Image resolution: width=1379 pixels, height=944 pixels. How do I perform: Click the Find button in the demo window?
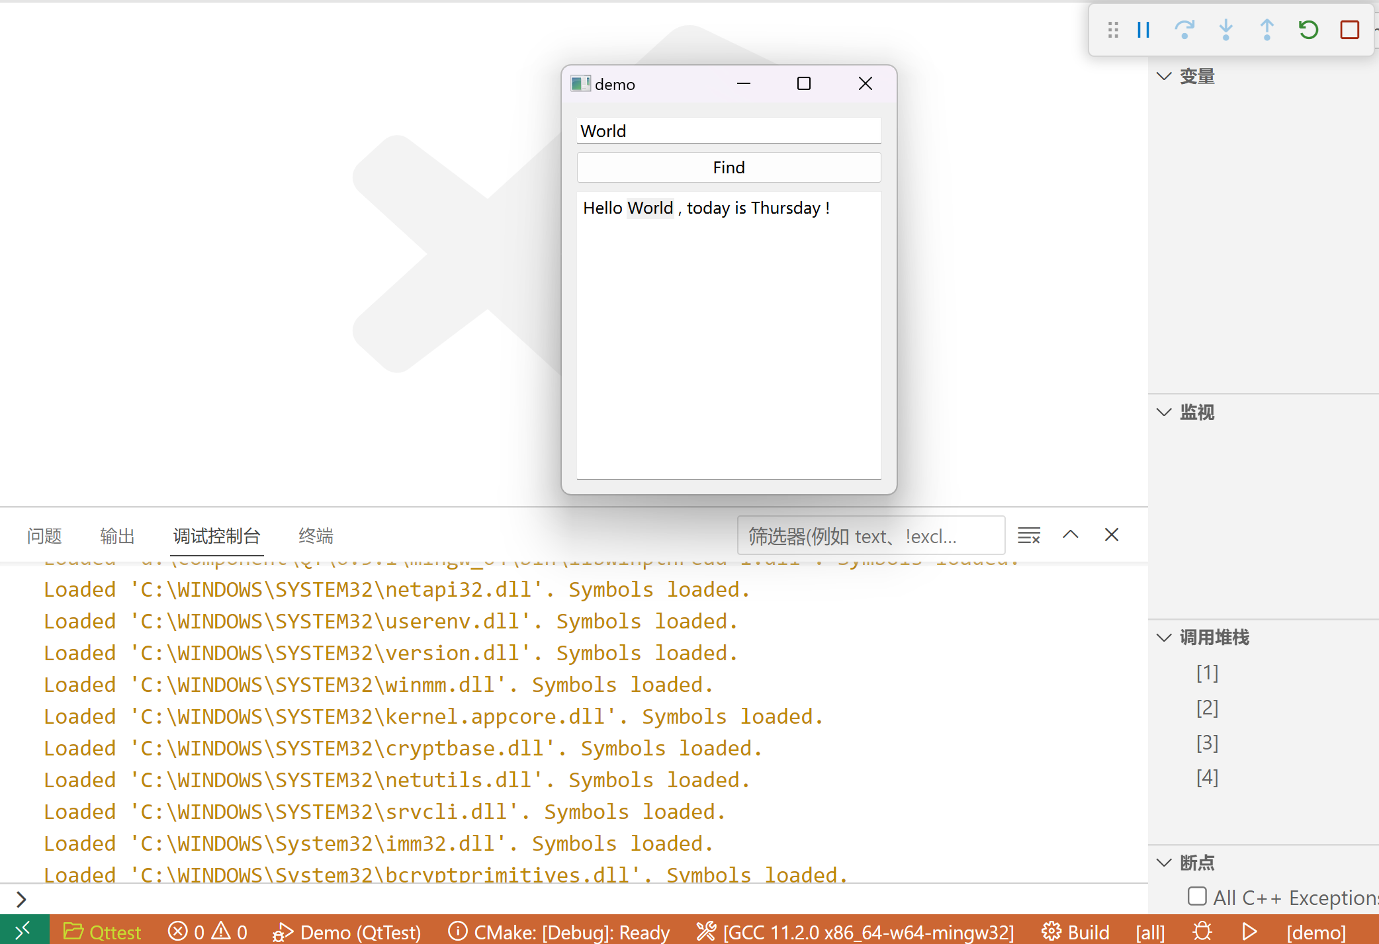(728, 167)
